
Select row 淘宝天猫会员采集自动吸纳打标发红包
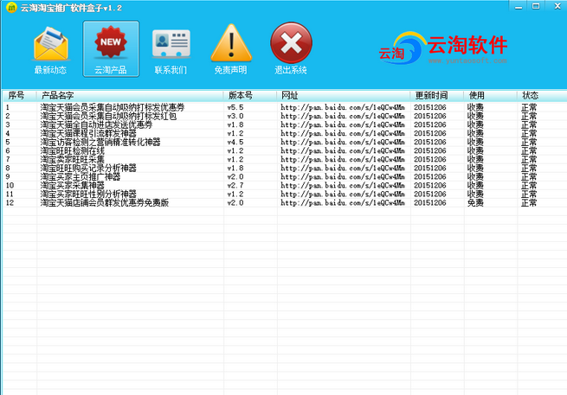285,116
